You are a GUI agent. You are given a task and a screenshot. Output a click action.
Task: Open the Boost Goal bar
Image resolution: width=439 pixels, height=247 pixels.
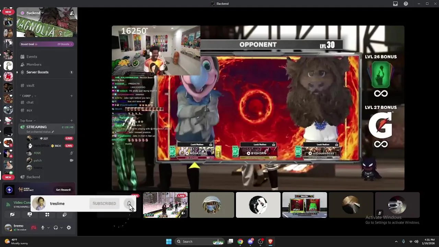[x=47, y=44]
